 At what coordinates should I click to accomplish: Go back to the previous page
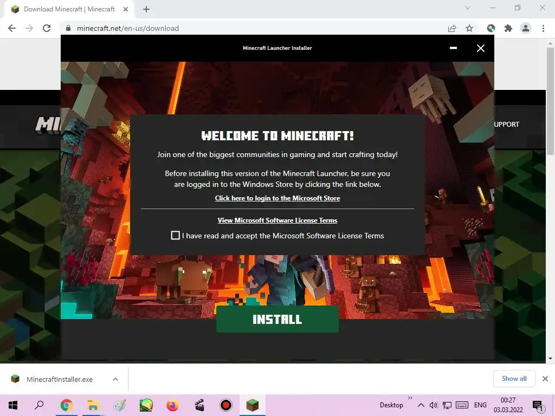click(12, 28)
